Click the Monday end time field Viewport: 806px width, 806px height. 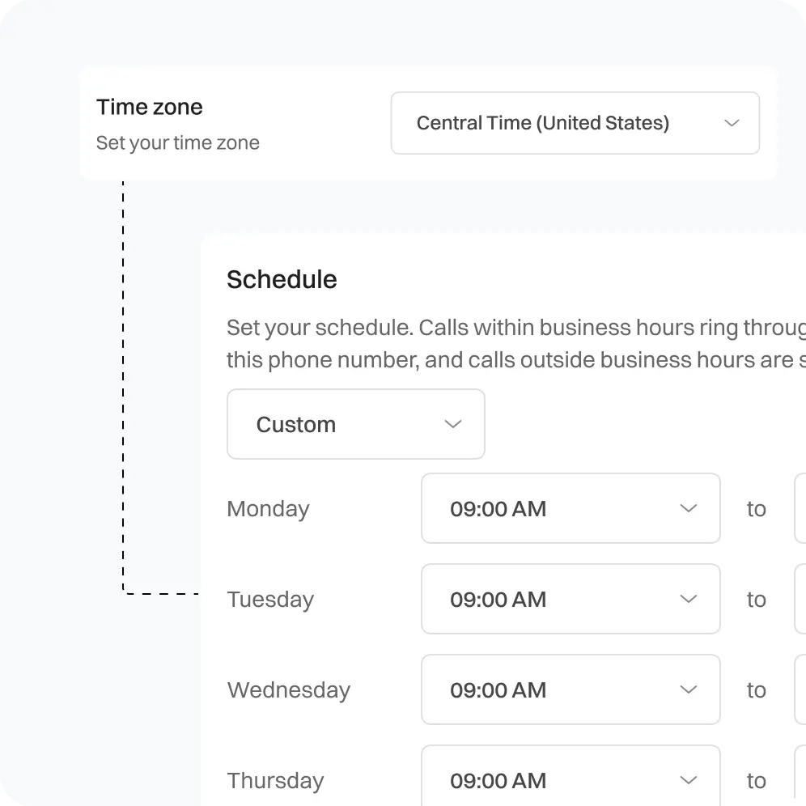tap(800, 508)
